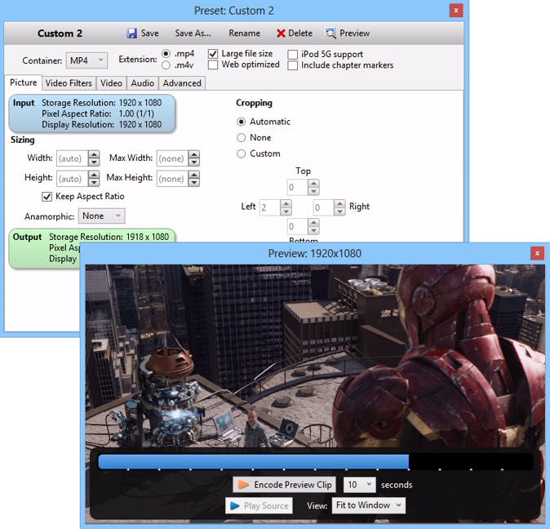Click the orange Encode Preview Clip arrow icon
Screen dimensions: 550x529
(x=243, y=484)
